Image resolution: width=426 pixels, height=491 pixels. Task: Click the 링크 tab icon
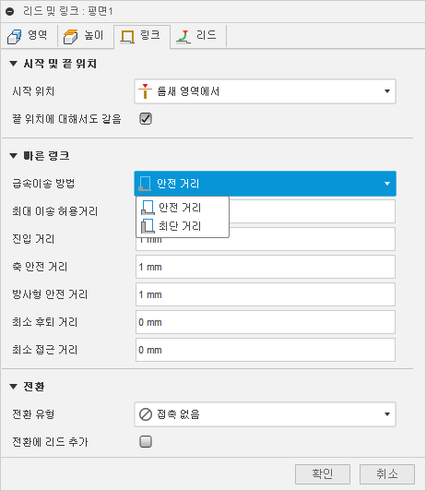point(127,36)
